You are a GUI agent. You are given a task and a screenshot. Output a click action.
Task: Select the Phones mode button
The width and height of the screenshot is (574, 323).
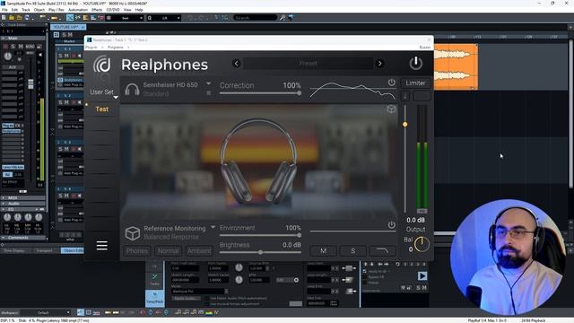click(137, 251)
